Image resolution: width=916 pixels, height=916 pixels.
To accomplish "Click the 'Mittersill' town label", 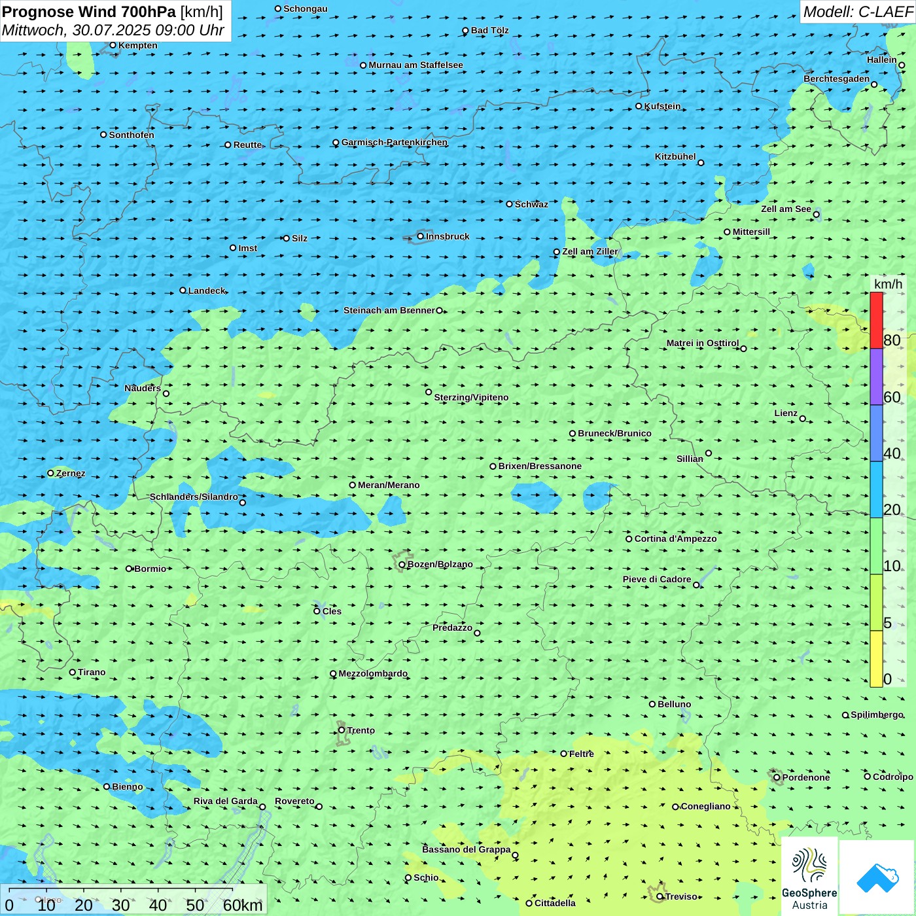I will click(751, 232).
